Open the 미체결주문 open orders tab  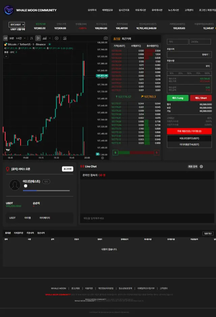(x=19, y=233)
